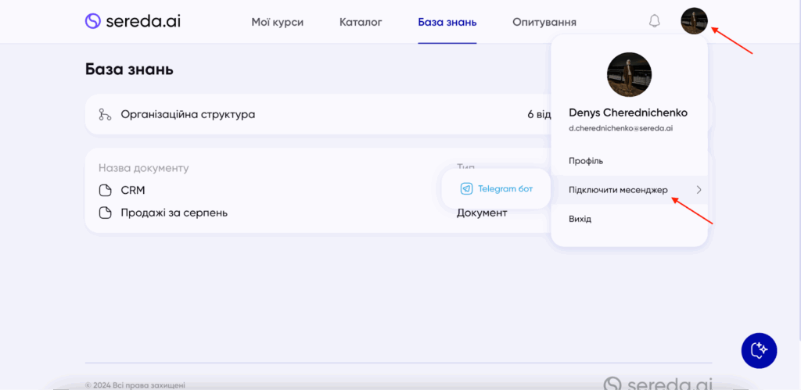The image size is (801, 390).
Task: Click the user avatar in top bar
Action: click(x=694, y=21)
